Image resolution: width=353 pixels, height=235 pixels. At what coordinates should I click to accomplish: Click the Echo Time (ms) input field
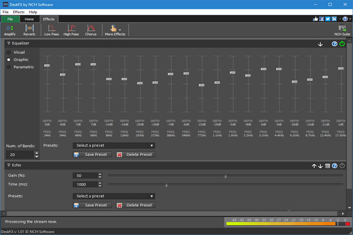pos(84,185)
